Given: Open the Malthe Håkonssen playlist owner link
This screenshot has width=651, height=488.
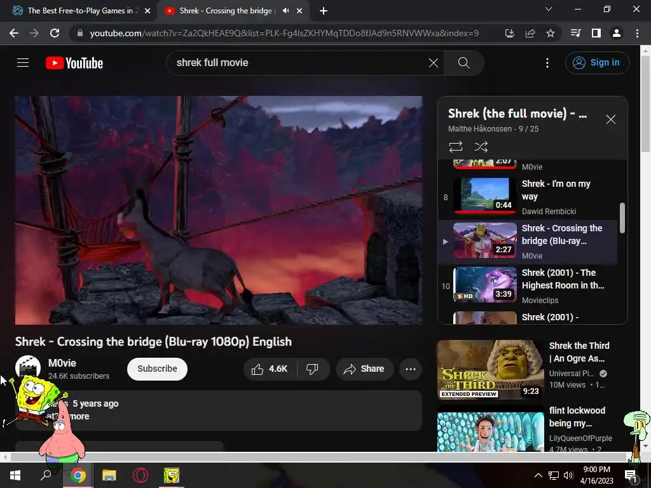Looking at the screenshot, I should pos(479,128).
